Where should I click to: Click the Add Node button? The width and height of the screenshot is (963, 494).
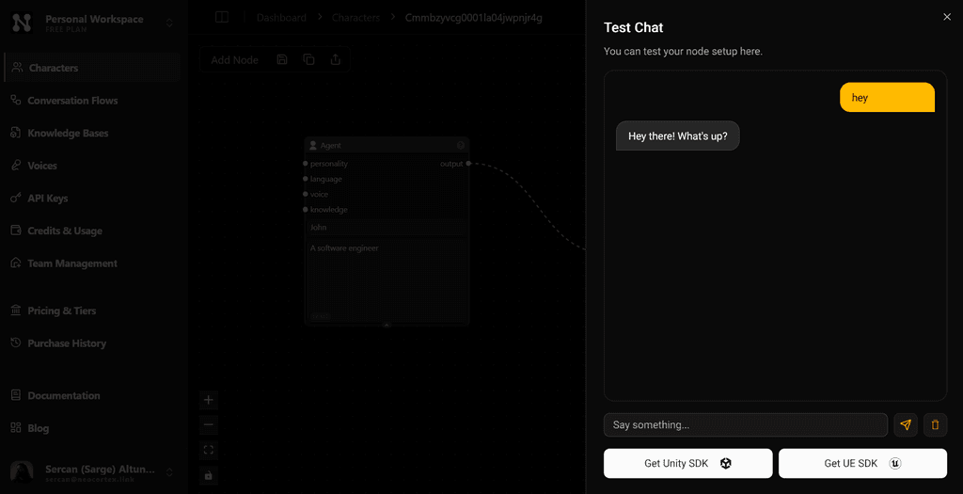234,59
